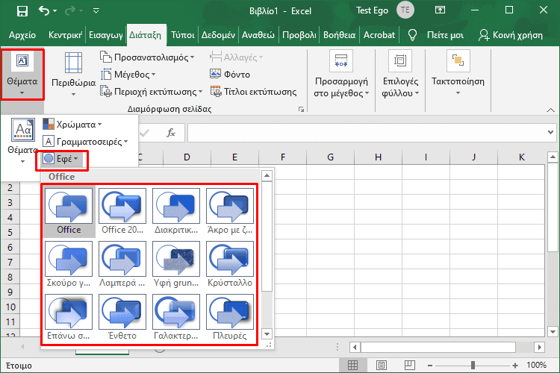560x373 pixels.
Task: Click the zoom slider handle
Action: pyautogui.click(x=473, y=365)
